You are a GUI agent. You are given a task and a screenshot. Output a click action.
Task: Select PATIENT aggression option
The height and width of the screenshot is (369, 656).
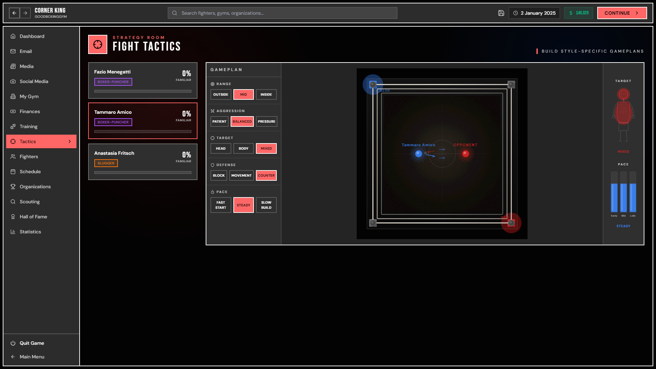coord(219,121)
